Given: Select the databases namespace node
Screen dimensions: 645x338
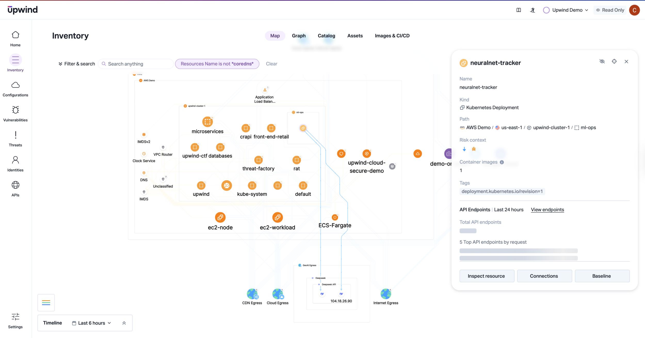Looking at the screenshot, I should click(220, 147).
